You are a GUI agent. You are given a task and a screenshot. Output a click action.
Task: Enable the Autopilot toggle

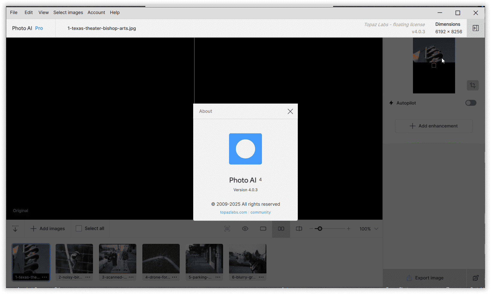pos(470,103)
